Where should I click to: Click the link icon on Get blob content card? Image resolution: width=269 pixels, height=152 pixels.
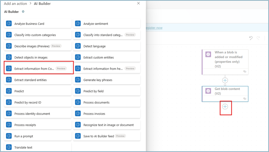[244, 99]
